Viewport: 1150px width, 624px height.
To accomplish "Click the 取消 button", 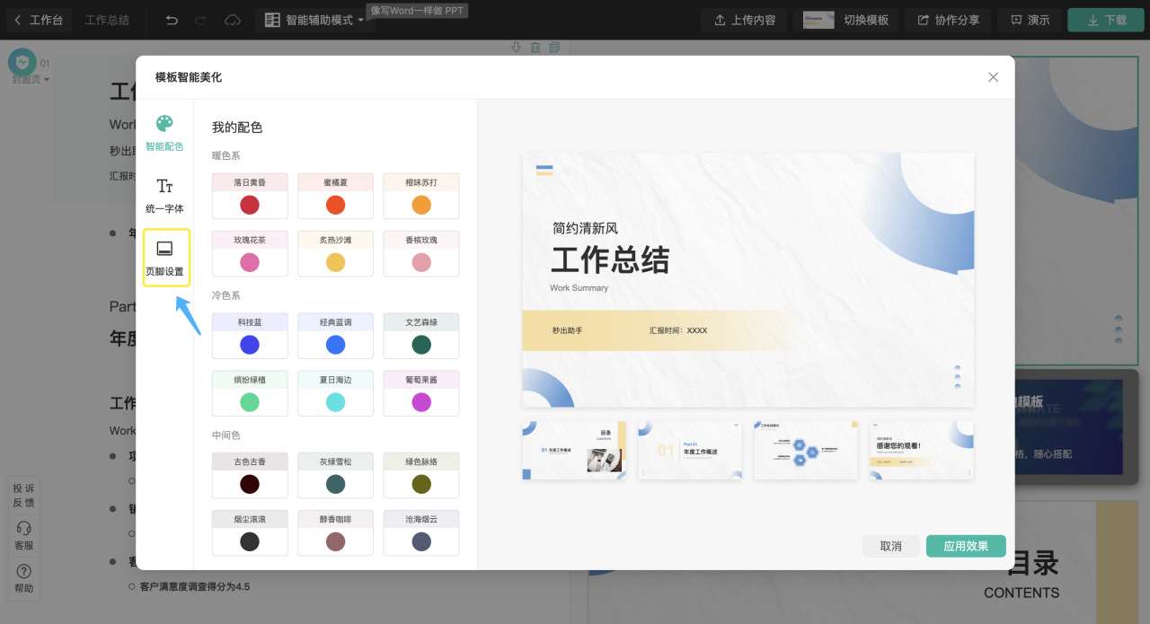I will [x=890, y=546].
